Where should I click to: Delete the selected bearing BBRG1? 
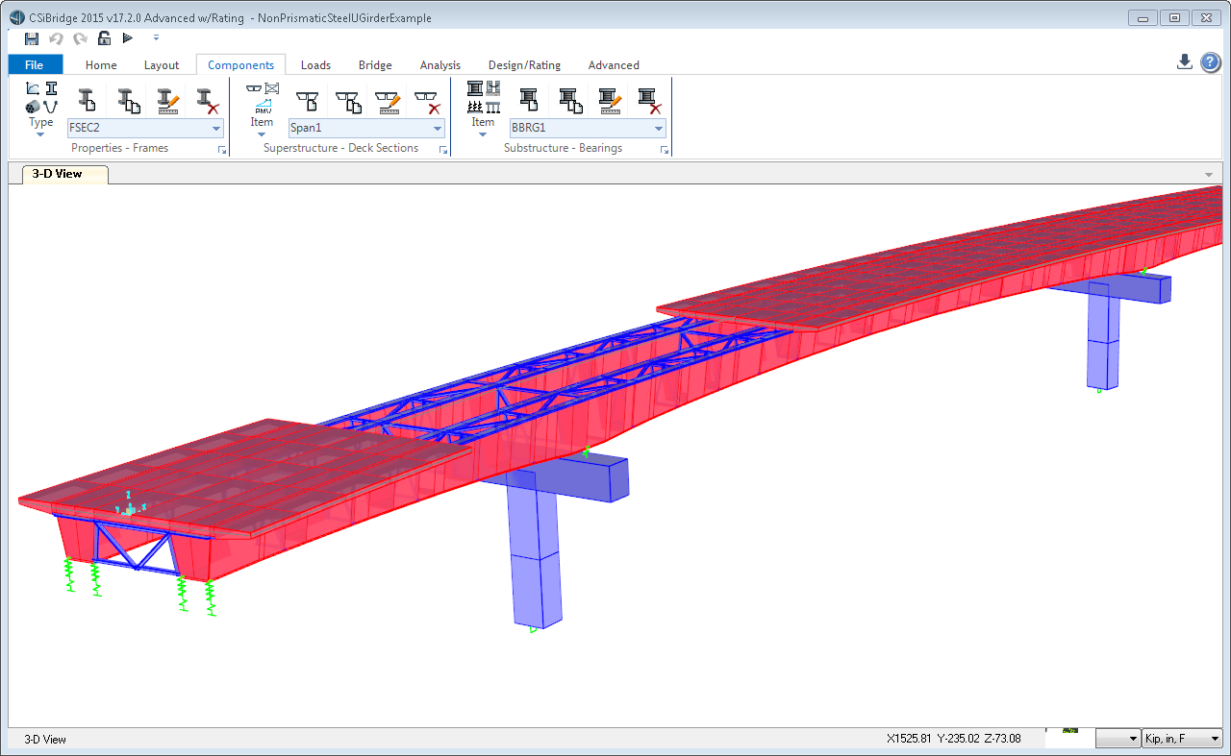(x=647, y=100)
